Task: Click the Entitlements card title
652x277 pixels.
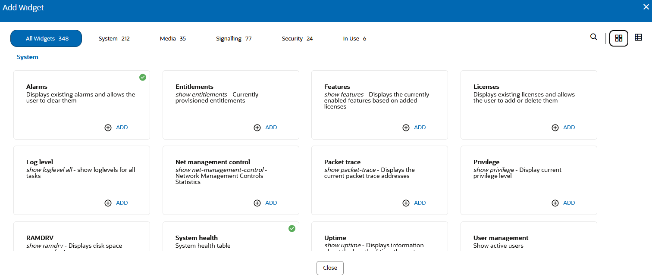Action: point(194,87)
